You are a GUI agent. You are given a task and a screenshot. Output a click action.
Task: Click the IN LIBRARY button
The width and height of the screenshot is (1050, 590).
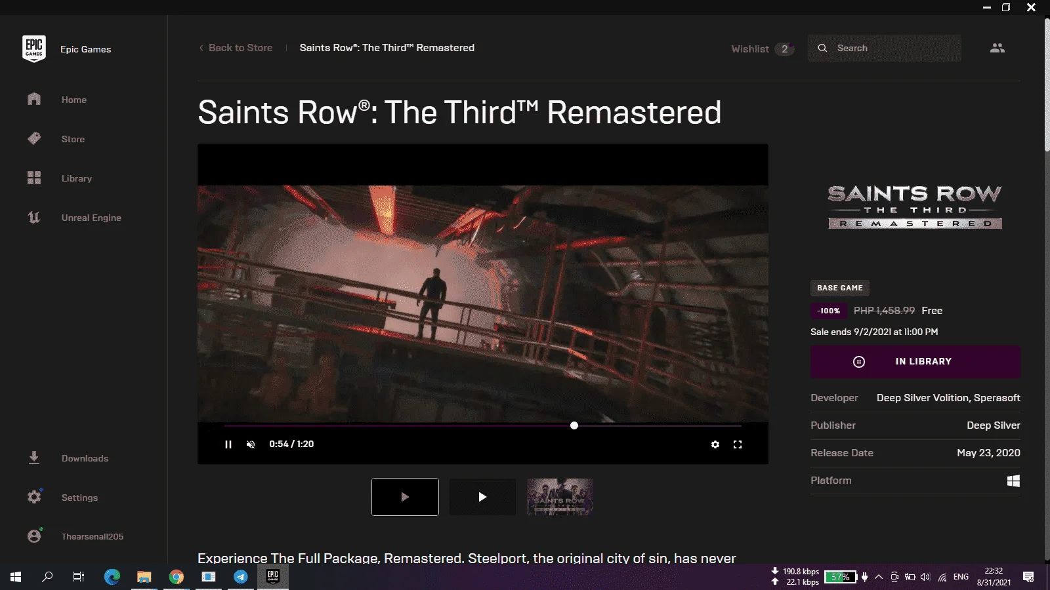(x=915, y=361)
